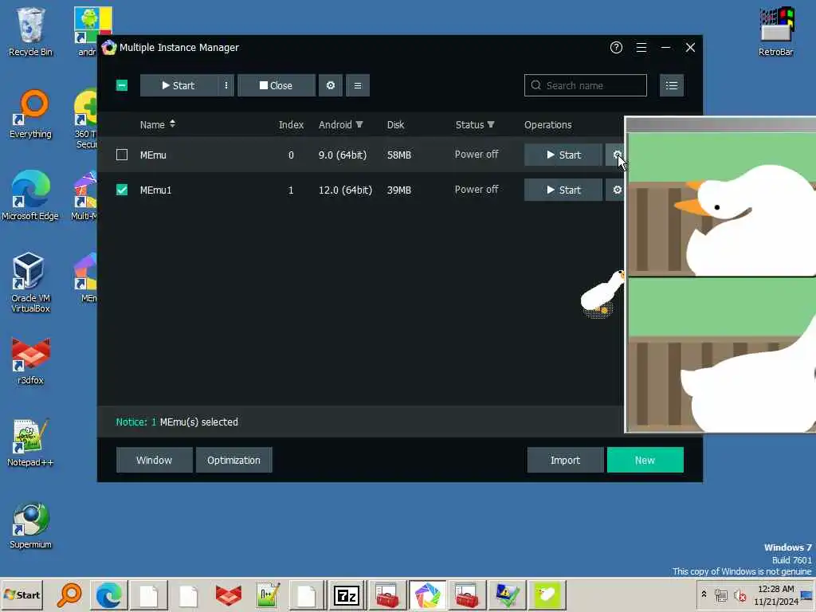
Task: Open settings gear for MEmu1 instance
Action: pyautogui.click(x=618, y=190)
